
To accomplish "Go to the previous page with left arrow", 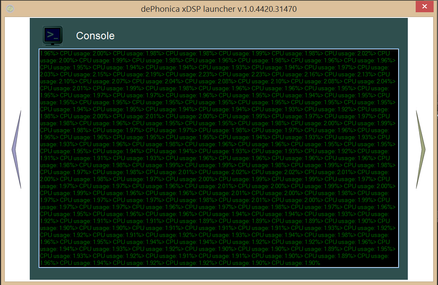I will (17, 150).
